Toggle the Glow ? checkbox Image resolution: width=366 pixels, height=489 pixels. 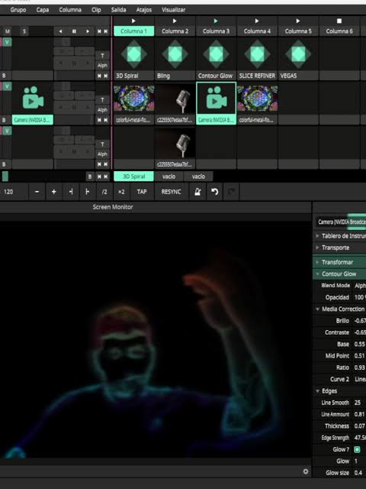click(x=357, y=449)
